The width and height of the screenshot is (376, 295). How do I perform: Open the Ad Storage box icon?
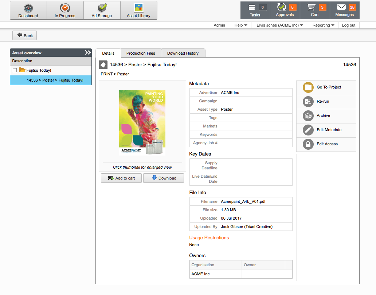(102, 8)
